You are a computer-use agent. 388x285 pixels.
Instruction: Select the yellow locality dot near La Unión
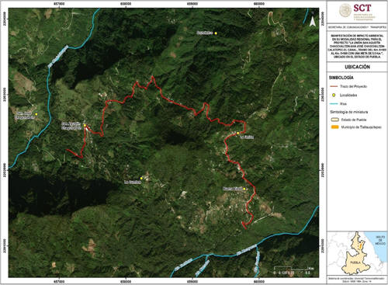[x=238, y=134]
